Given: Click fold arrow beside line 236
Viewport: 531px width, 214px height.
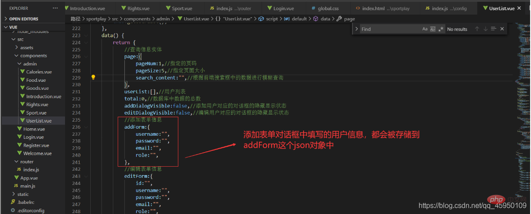Looking at the screenshot, I should (x=86, y=127).
